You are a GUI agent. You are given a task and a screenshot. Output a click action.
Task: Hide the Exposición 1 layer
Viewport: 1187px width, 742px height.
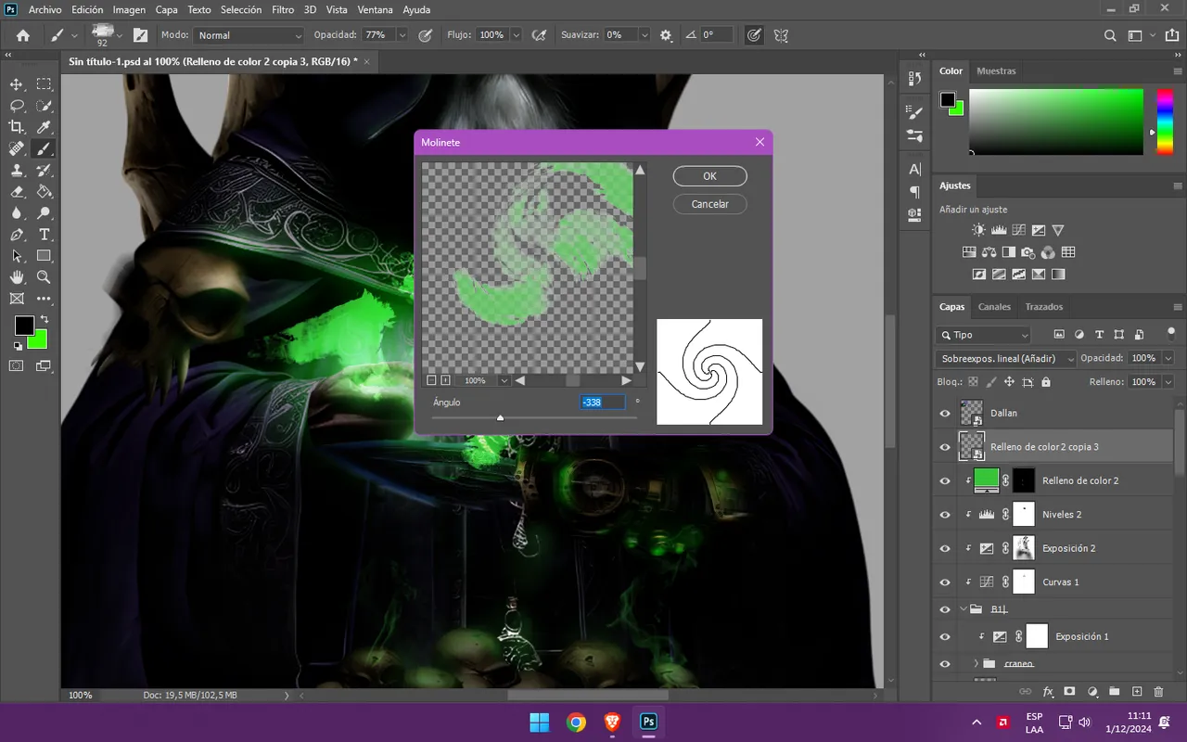pos(945,636)
